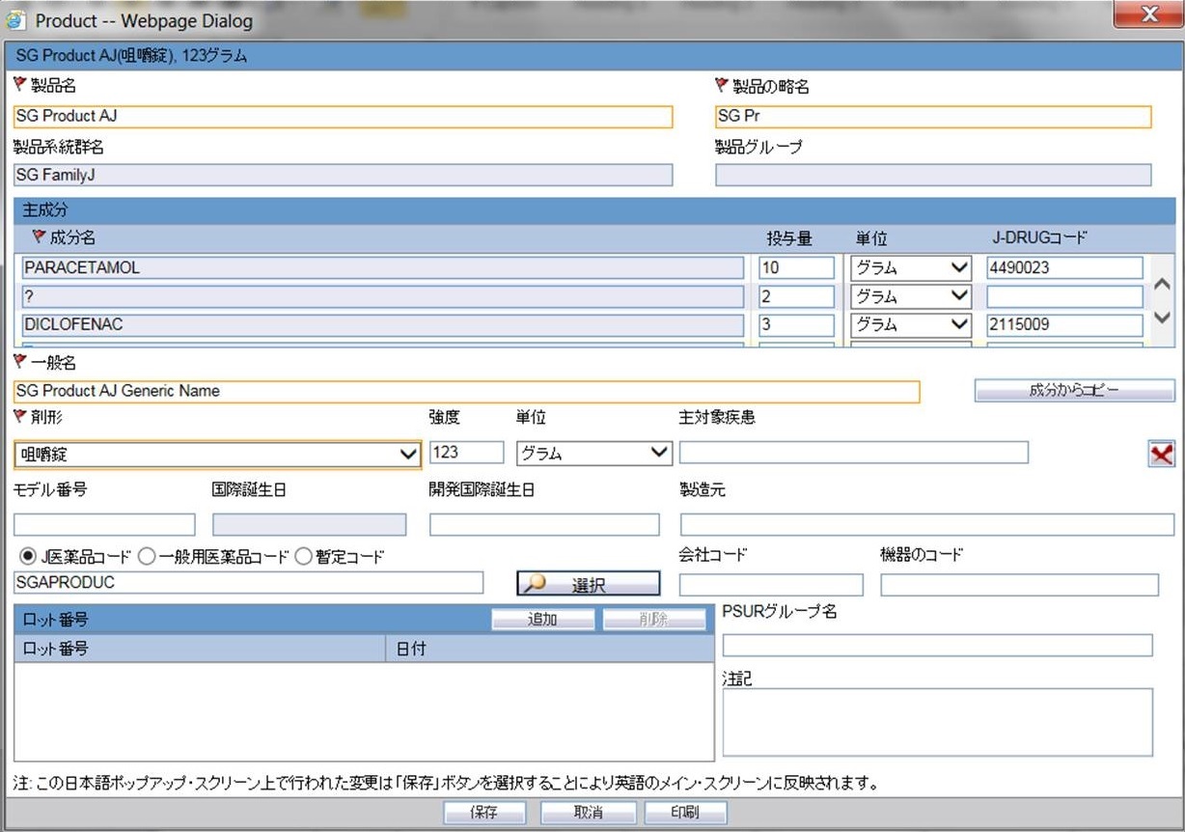Screen dimensions: 1185x832
Task: Close the Product webpage dialog
Action: point(1148,14)
